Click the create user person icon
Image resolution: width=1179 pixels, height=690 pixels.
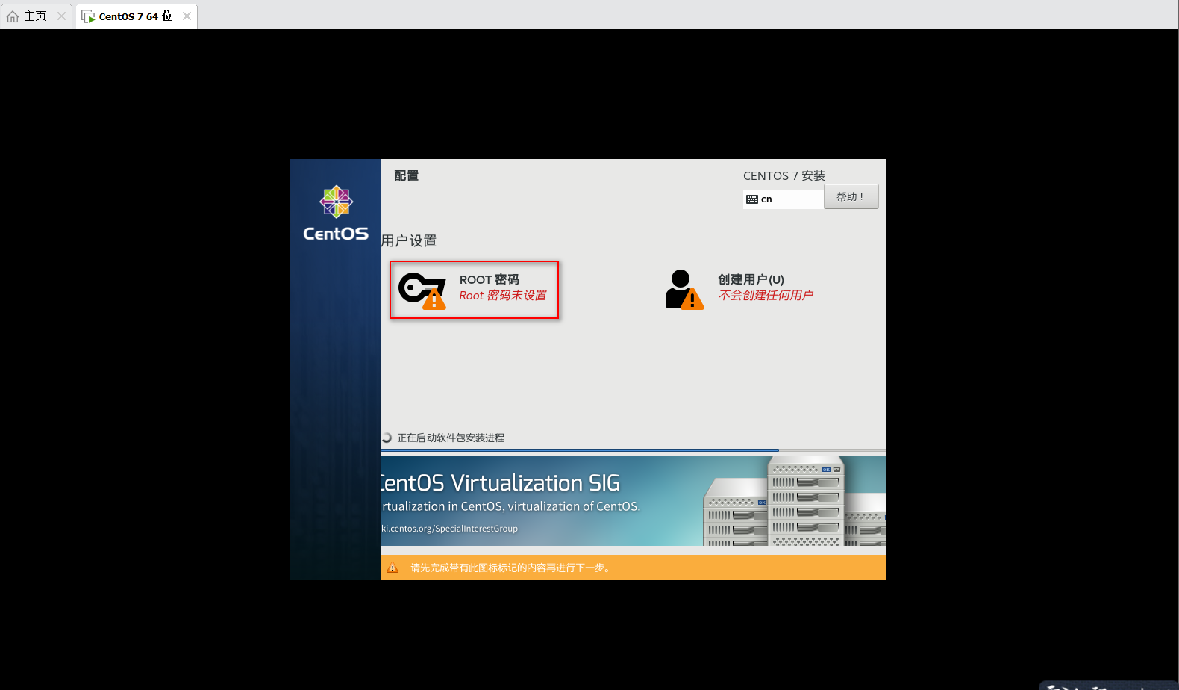(684, 290)
